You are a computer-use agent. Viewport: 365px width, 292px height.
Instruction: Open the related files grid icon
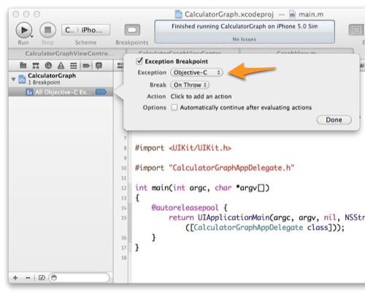pos(120,66)
